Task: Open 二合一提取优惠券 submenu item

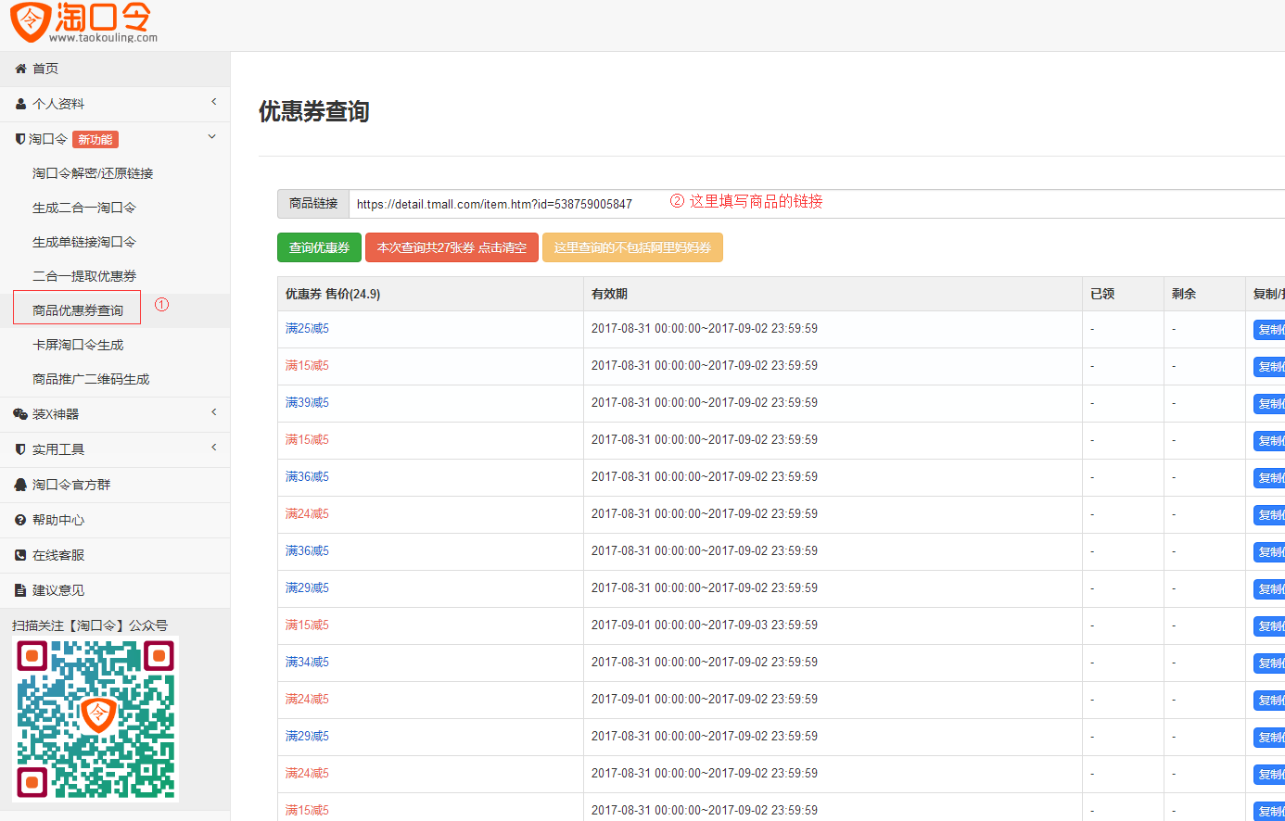Action: pyautogui.click(x=84, y=276)
